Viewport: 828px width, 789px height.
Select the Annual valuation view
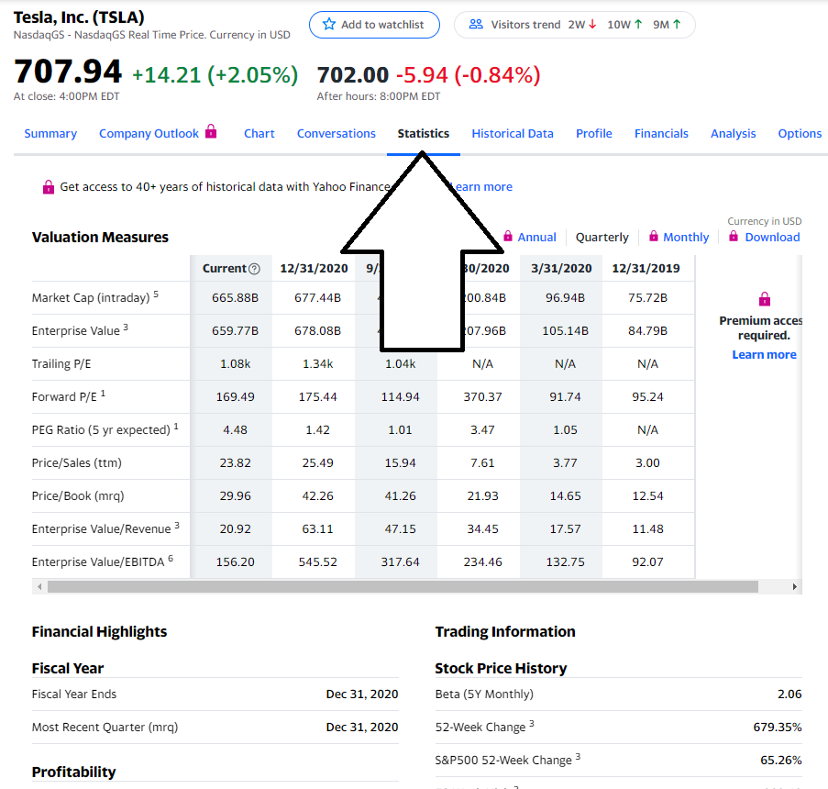point(537,238)
